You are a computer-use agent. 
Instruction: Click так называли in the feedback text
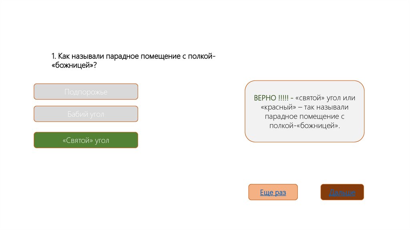[329, 107]
